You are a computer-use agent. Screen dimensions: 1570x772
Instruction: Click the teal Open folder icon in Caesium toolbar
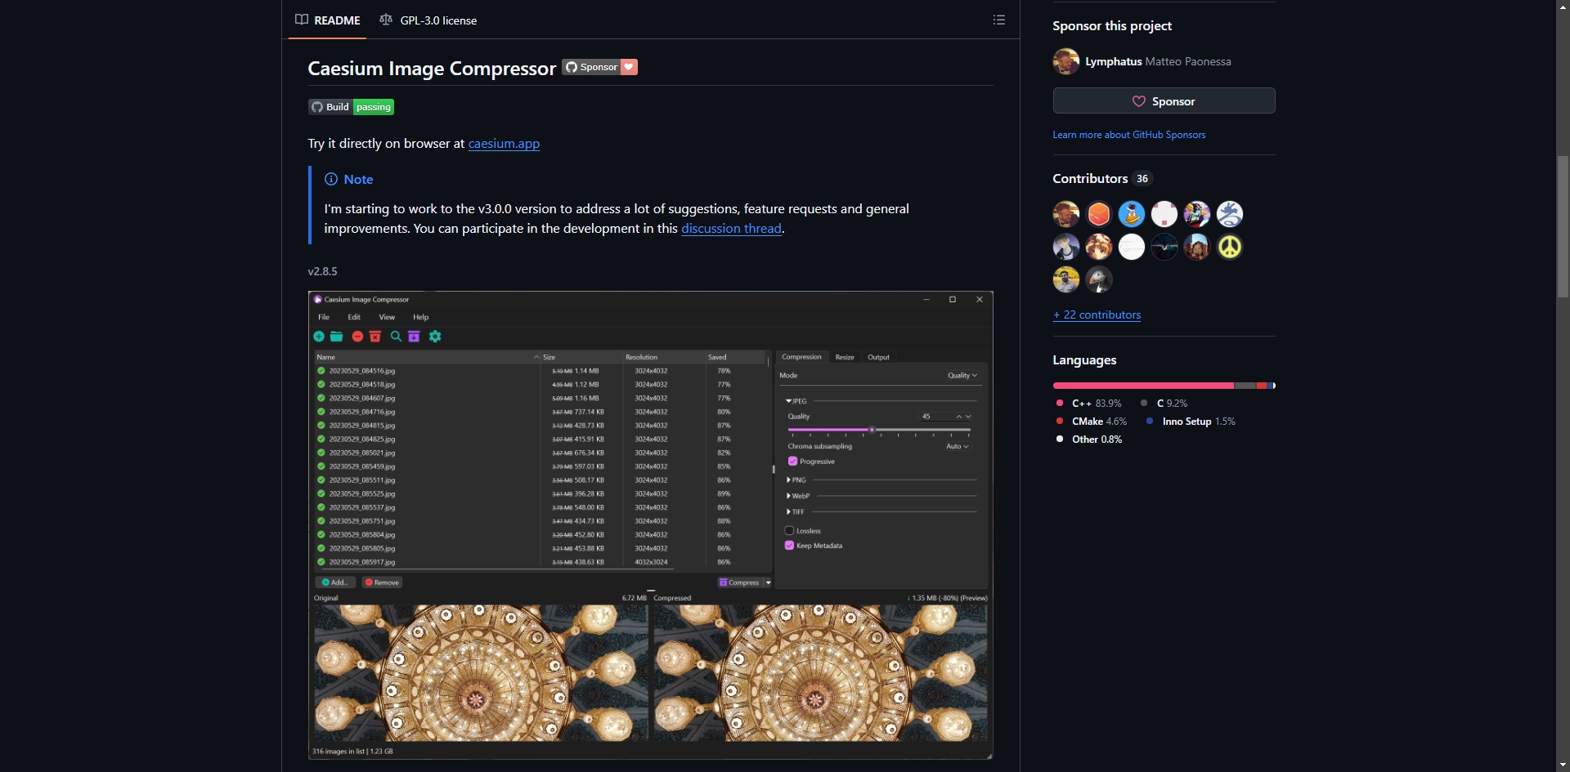coord(336,337)
